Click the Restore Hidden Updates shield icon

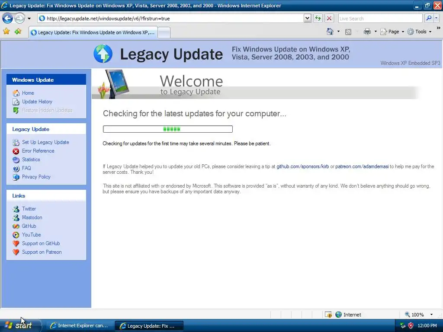(16, 110)
